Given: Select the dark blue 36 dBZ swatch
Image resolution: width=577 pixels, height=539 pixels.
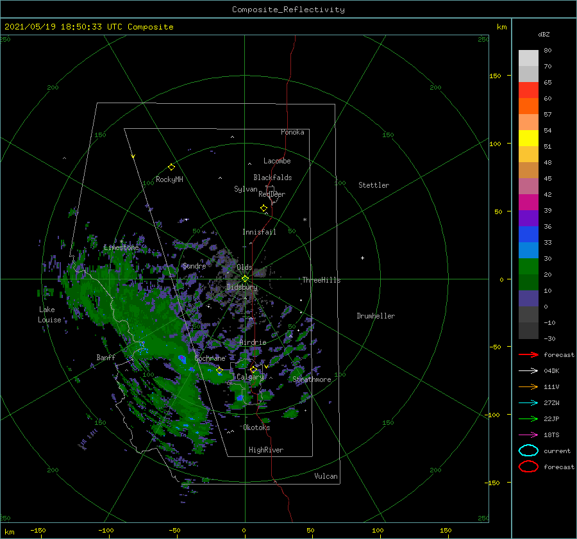Looking at the screenshot, I should coord(528,235).
